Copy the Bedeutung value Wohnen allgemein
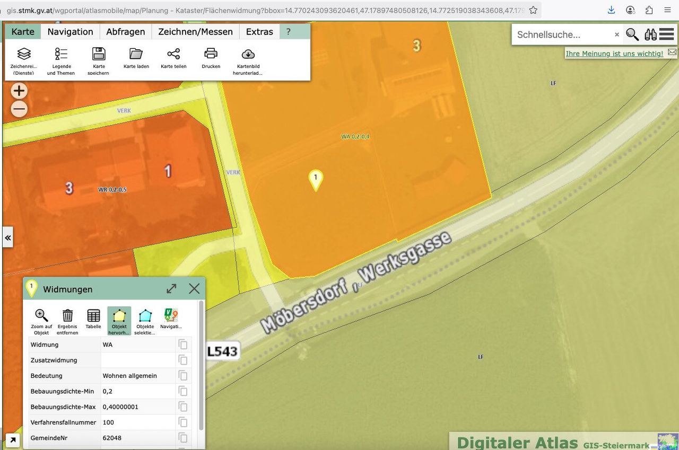679x450 pixels. coord(183,376)
